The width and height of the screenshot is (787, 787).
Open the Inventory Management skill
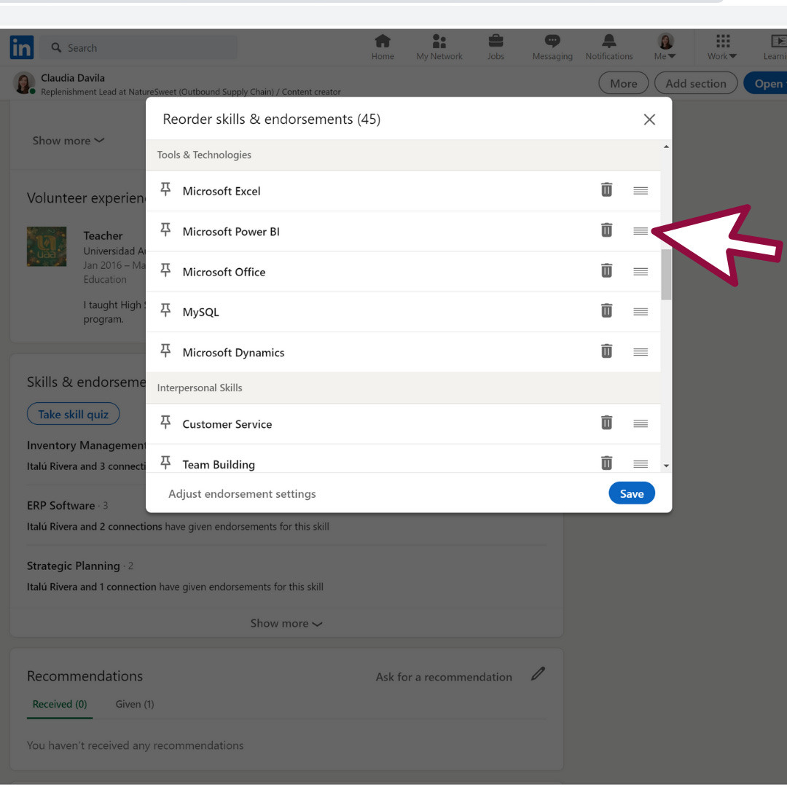tap(86, 445)
